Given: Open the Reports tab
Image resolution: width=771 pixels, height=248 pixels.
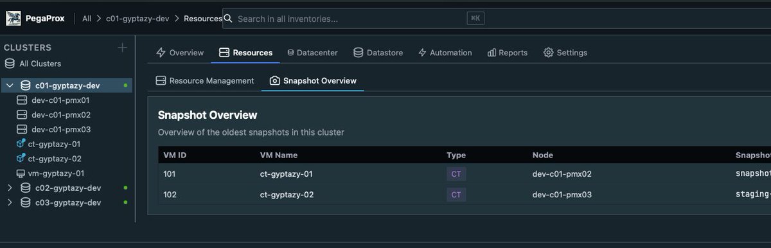Looking at the screenshot, I should [507, 53].
